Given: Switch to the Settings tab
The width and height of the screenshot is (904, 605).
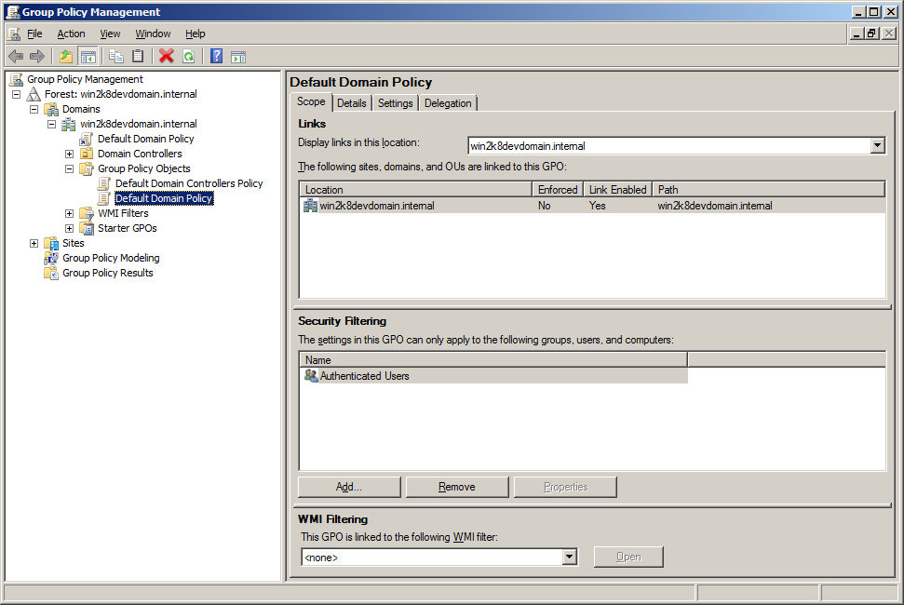Looking at the screenshot, I should pos(395,103).
